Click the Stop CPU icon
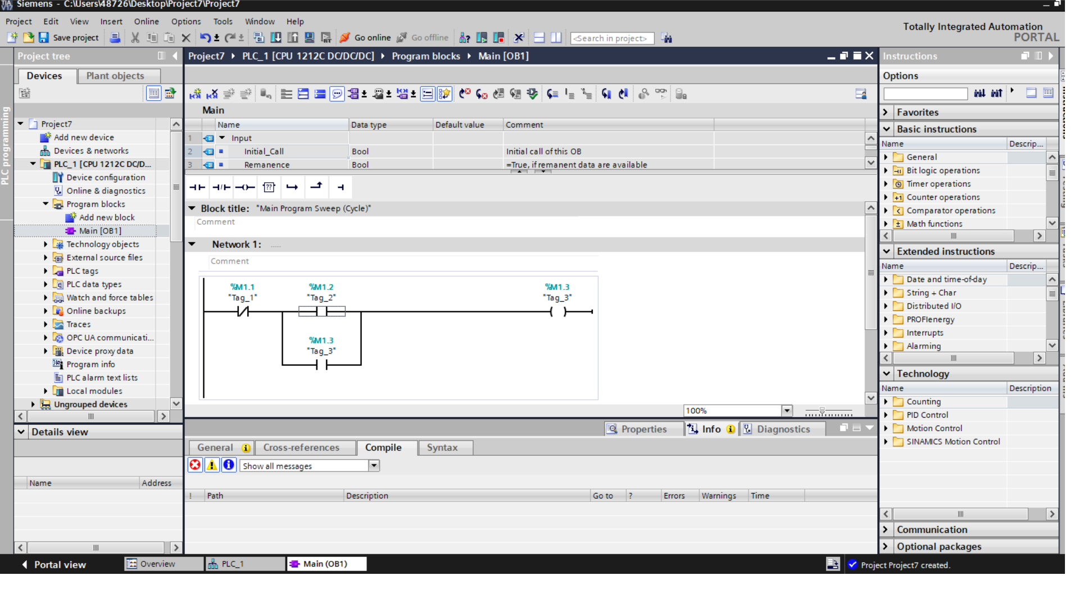 [x=498, y=38]
